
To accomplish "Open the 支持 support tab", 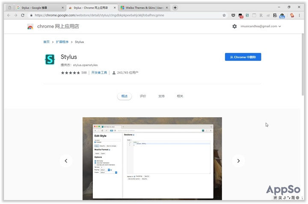I will [161, 96].
